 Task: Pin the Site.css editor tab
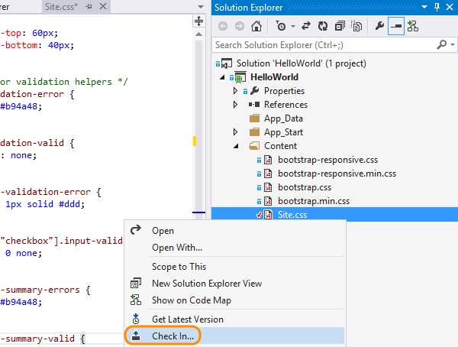[x=89, y=6]
